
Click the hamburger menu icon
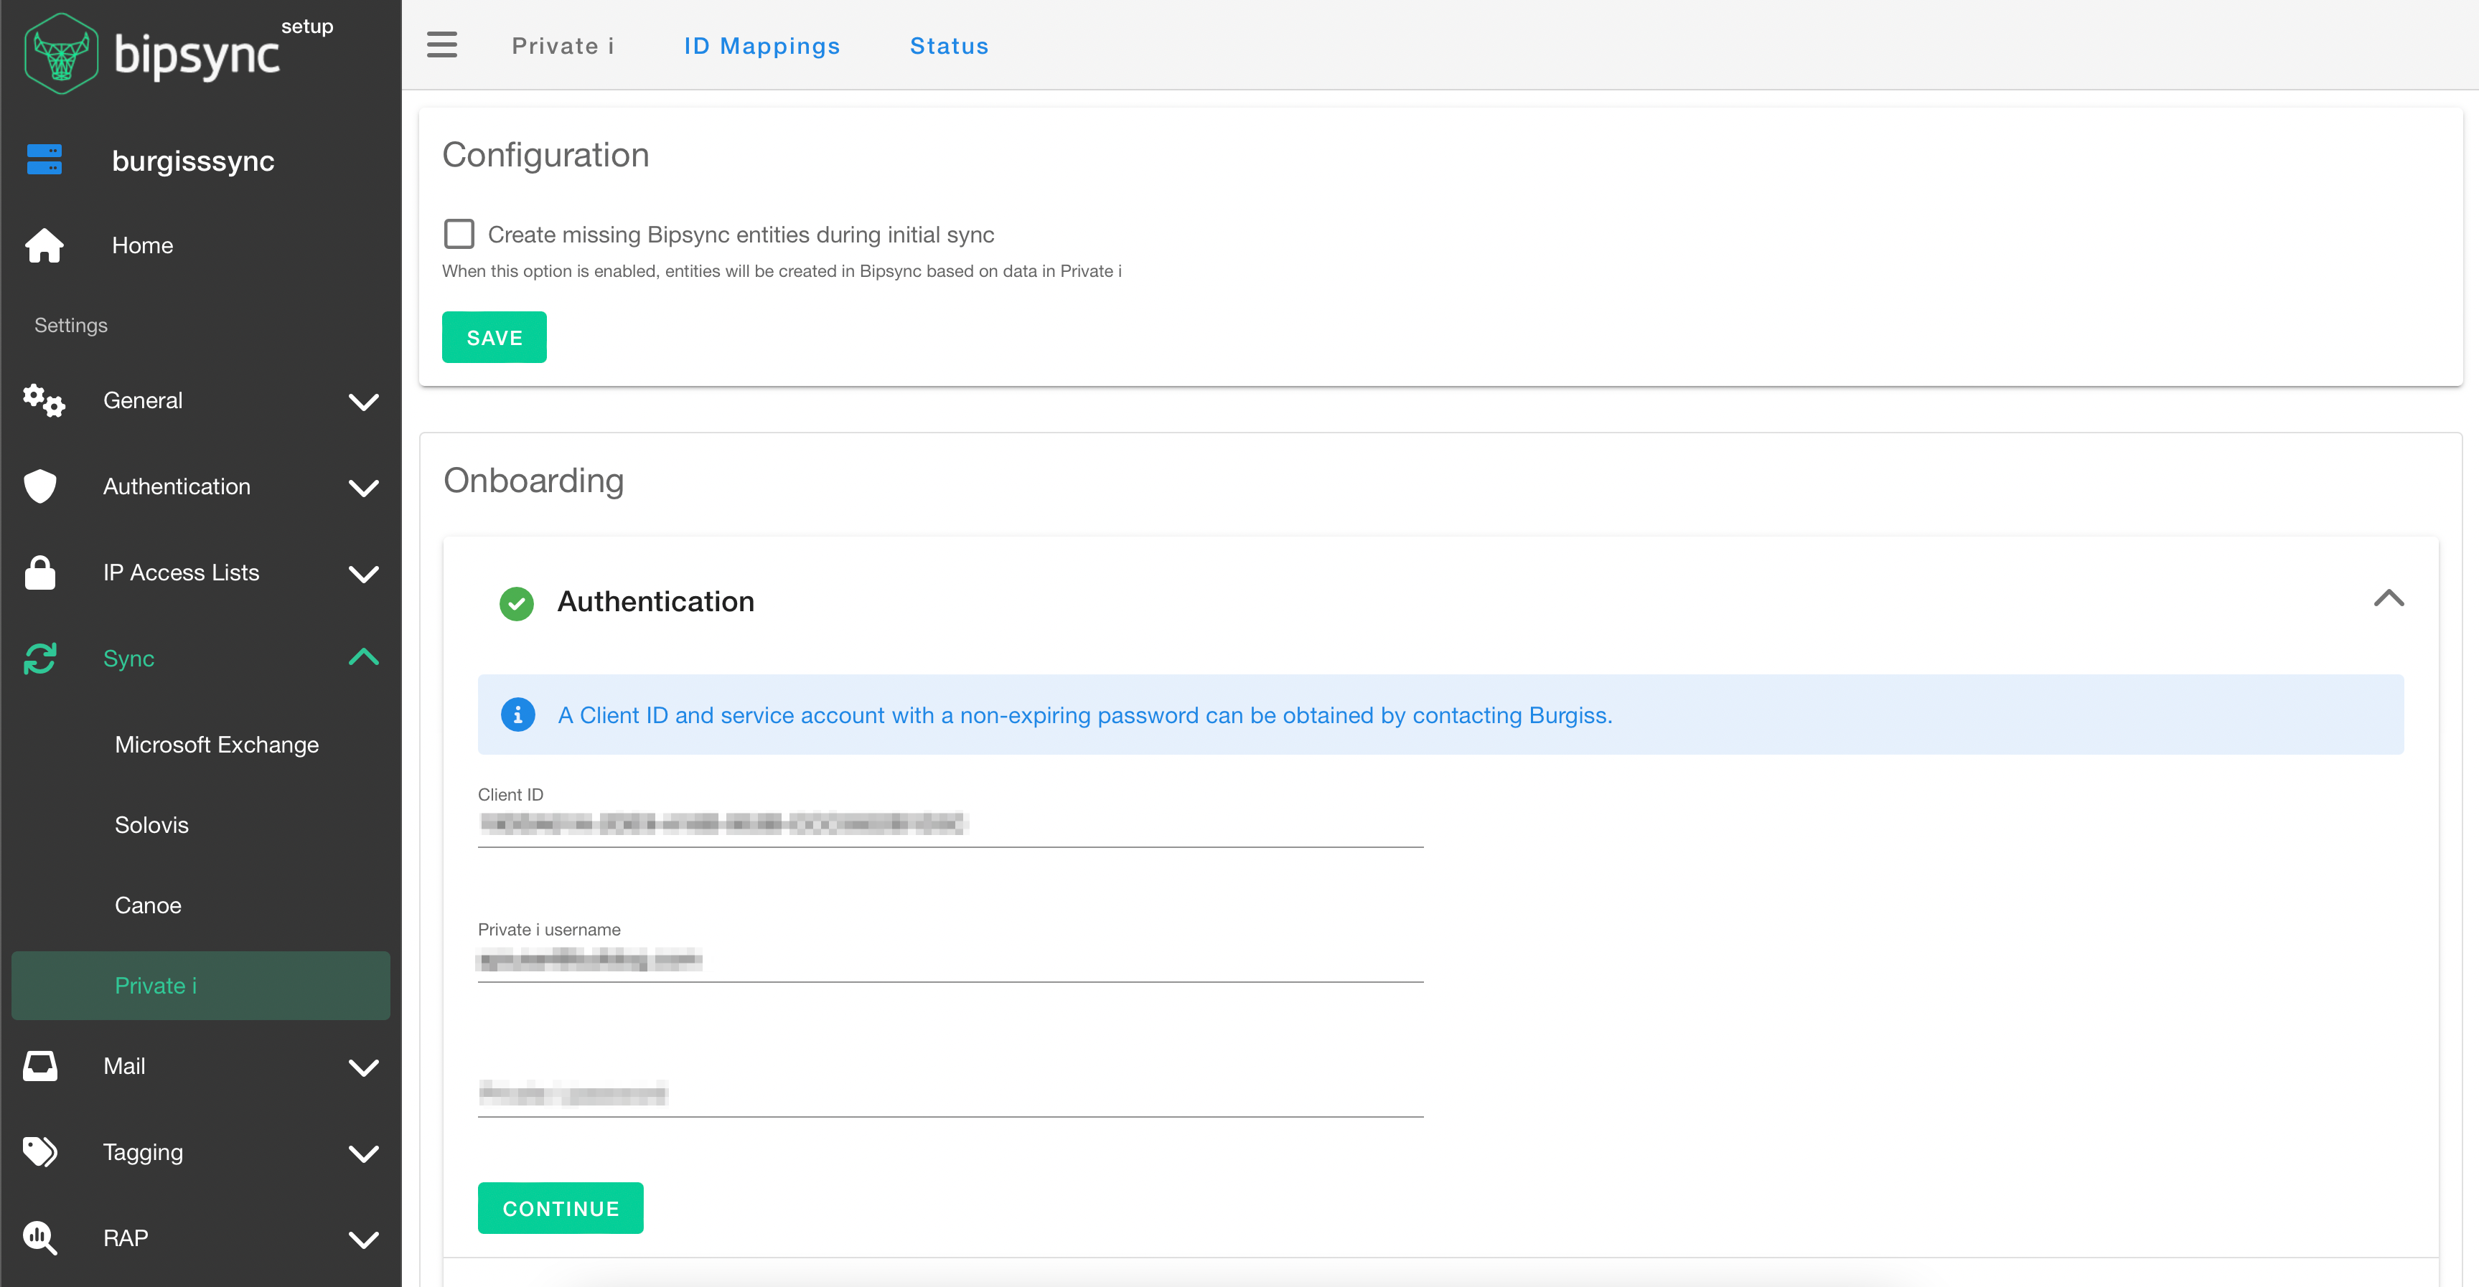click(x=441, y=45)
